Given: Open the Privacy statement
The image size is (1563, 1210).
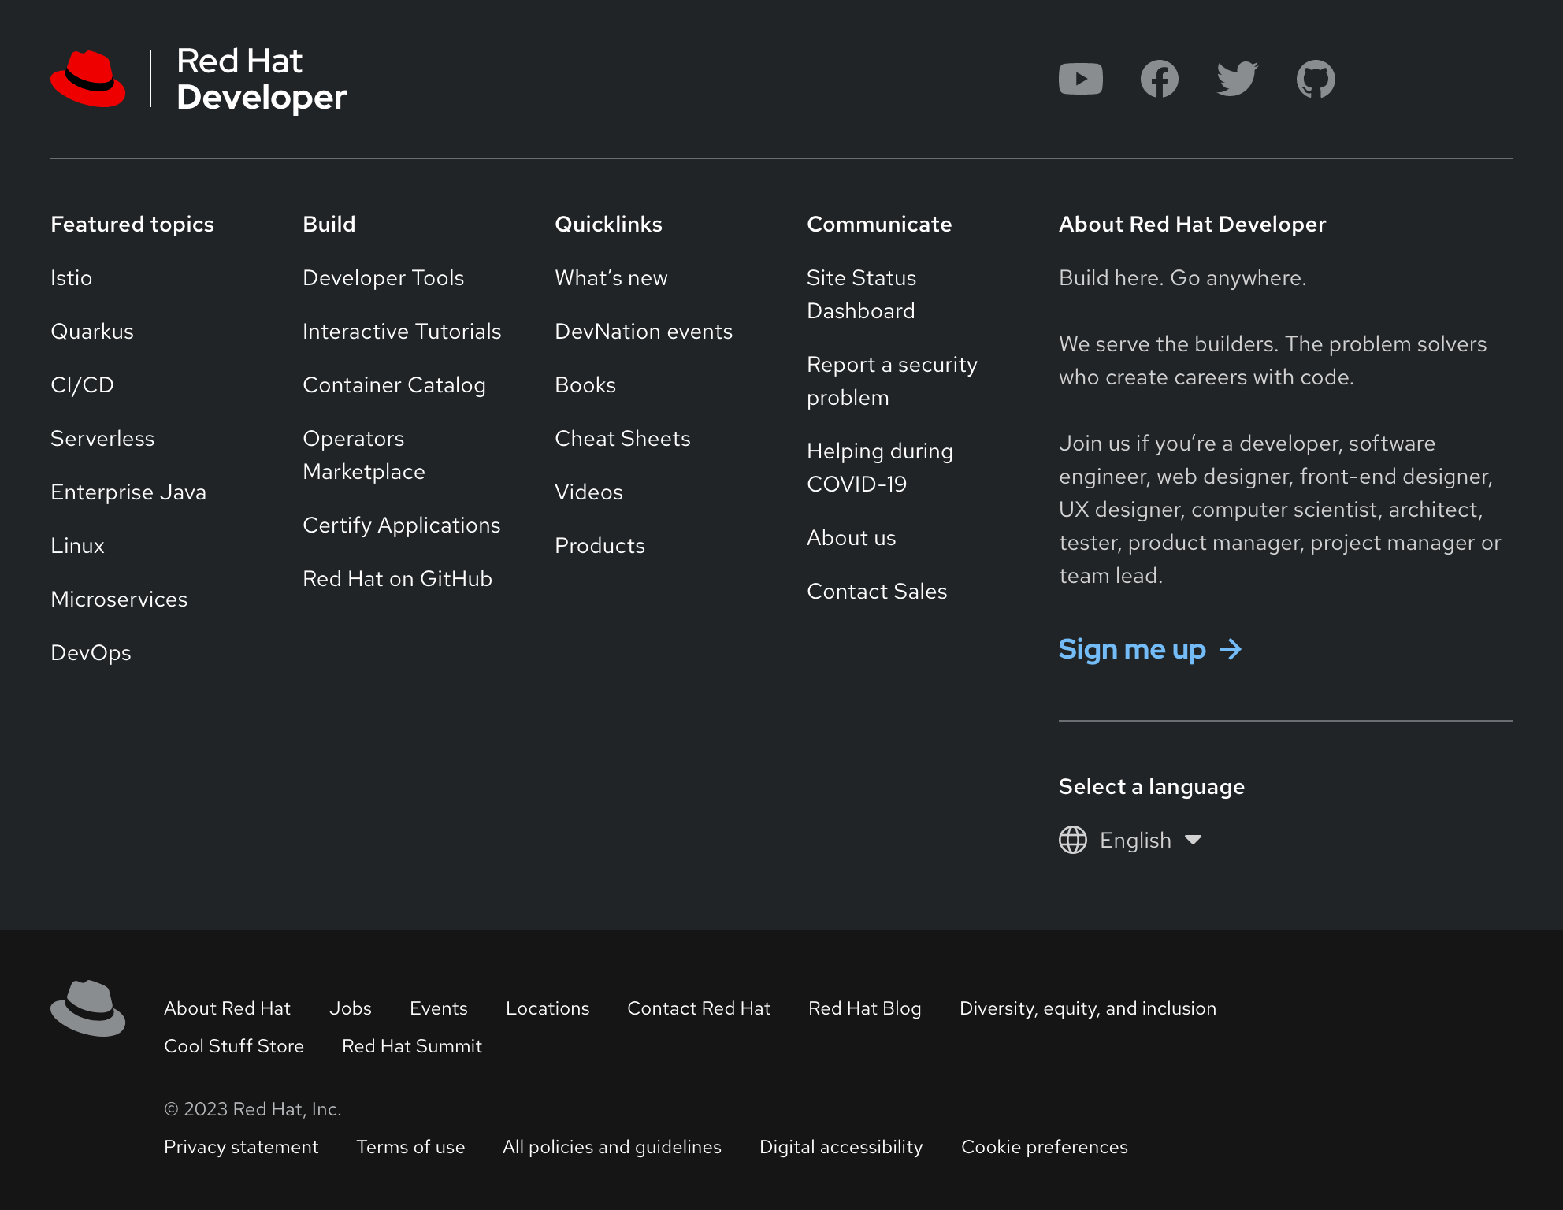Looking at the screenshot, I should pyautogui.click(x=241, y=1147).
